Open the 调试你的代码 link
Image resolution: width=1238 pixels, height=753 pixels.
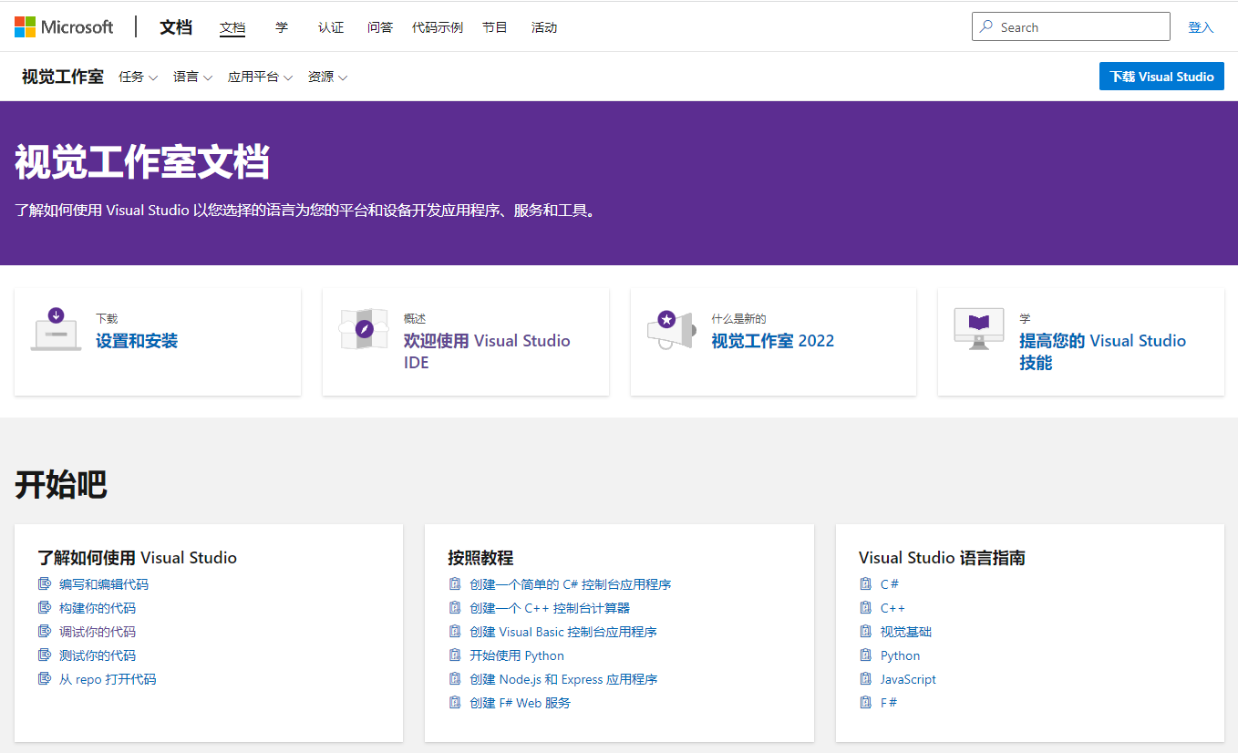click(98, 632)
